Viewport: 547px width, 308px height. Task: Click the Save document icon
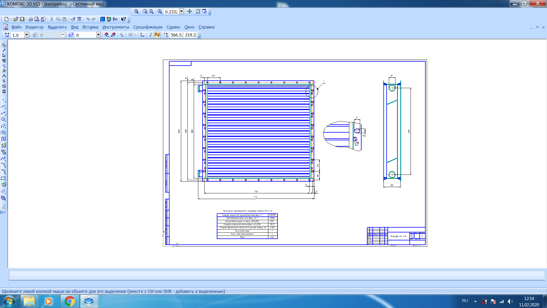point(22,19)
